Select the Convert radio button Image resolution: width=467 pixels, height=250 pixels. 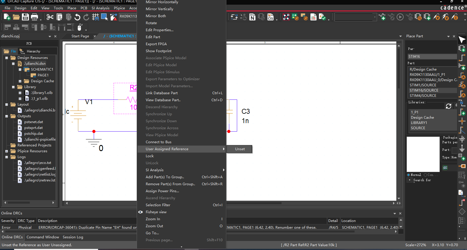pos(426,175)
